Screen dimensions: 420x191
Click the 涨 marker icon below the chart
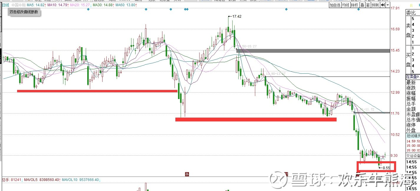[187, 174]
